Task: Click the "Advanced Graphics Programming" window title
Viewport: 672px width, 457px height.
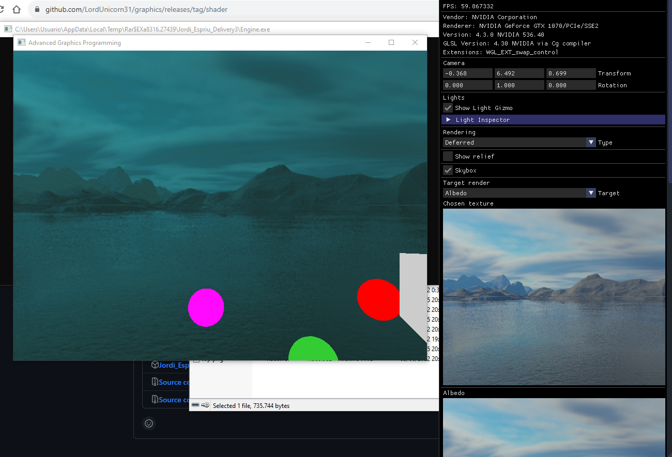Action: [x=74, y=43]
